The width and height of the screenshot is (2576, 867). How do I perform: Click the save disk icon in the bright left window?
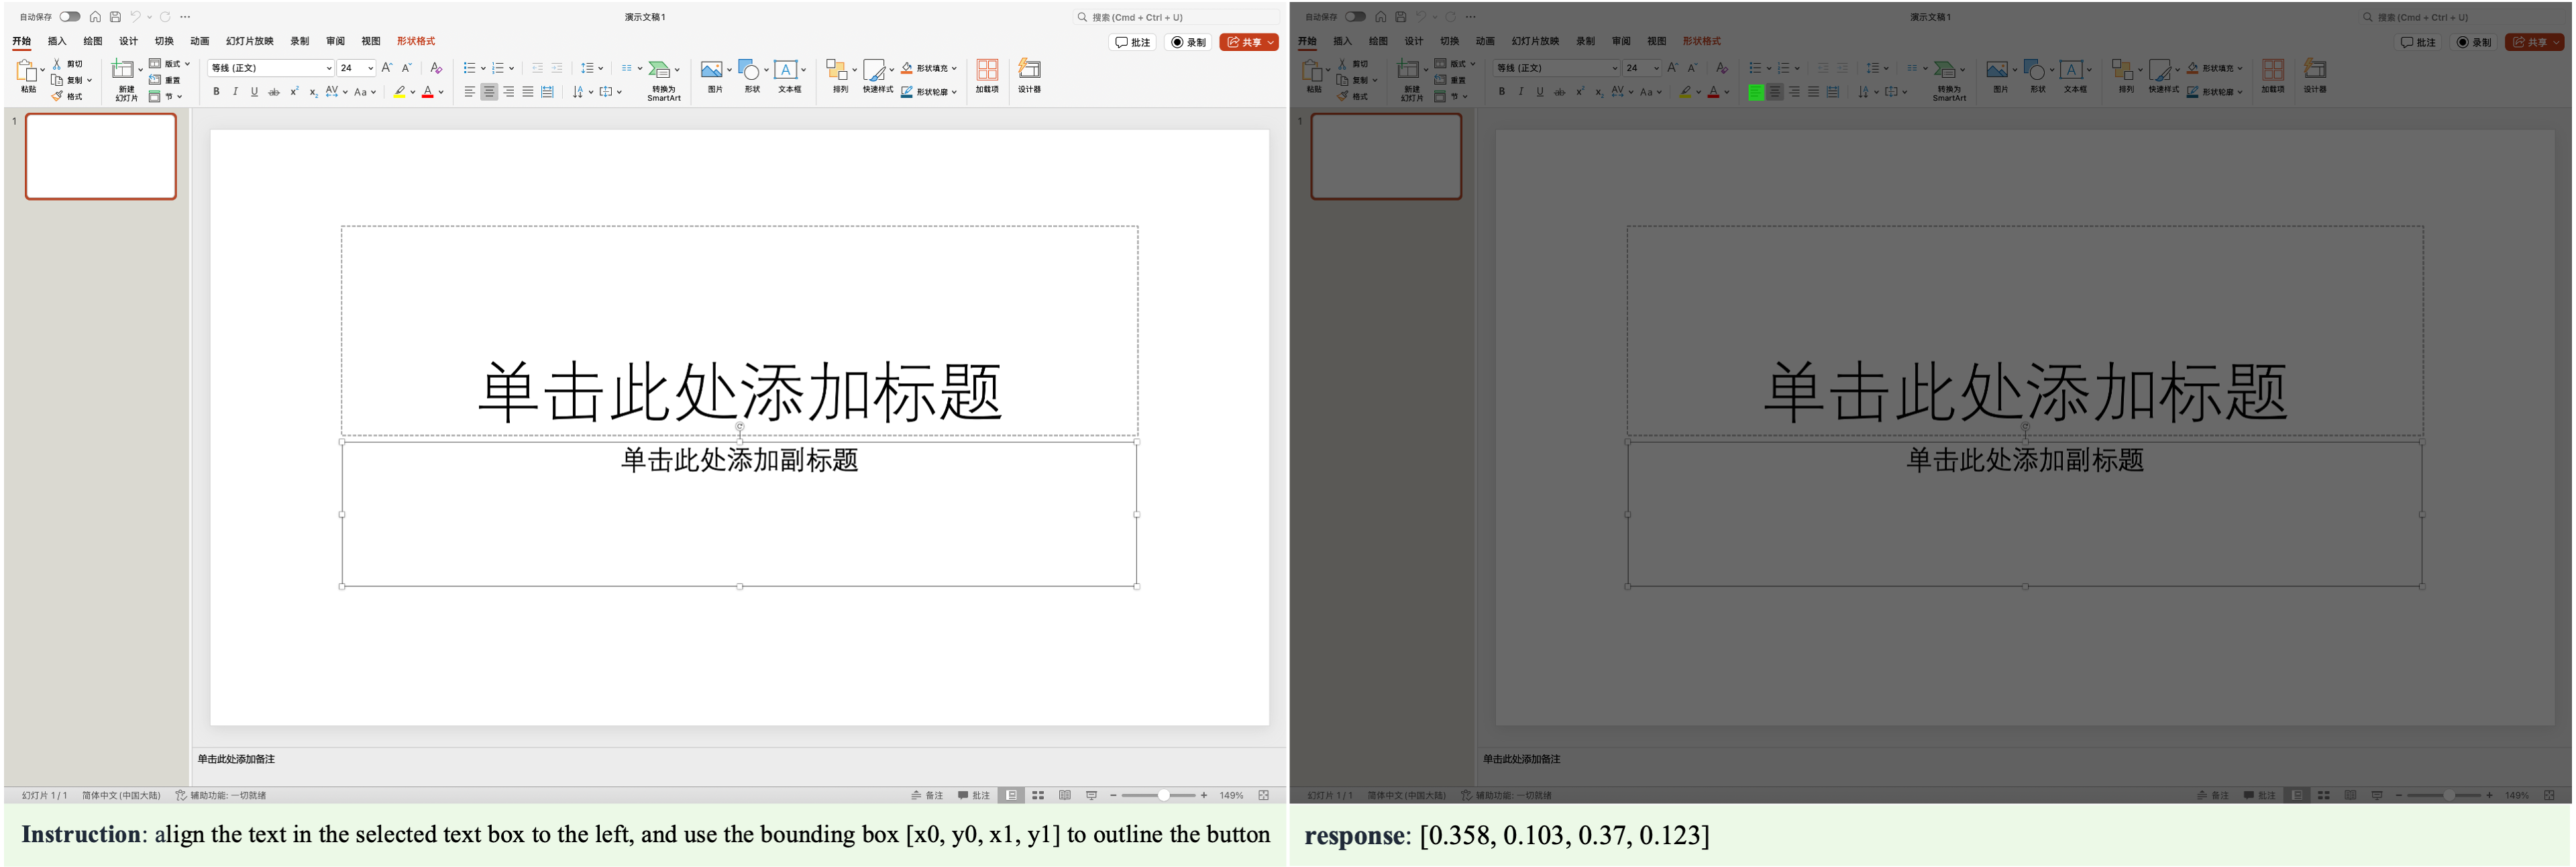tap(115, 16)
